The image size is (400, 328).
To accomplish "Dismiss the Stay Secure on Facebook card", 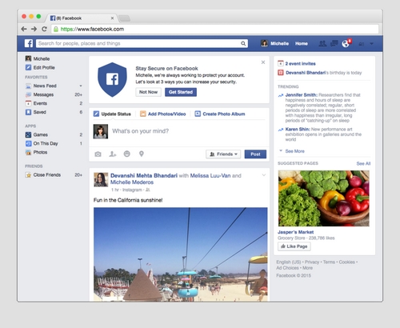I will pos(263,62).
